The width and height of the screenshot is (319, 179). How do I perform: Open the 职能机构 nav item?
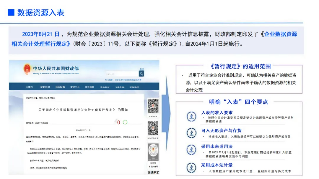click(45, 87)
